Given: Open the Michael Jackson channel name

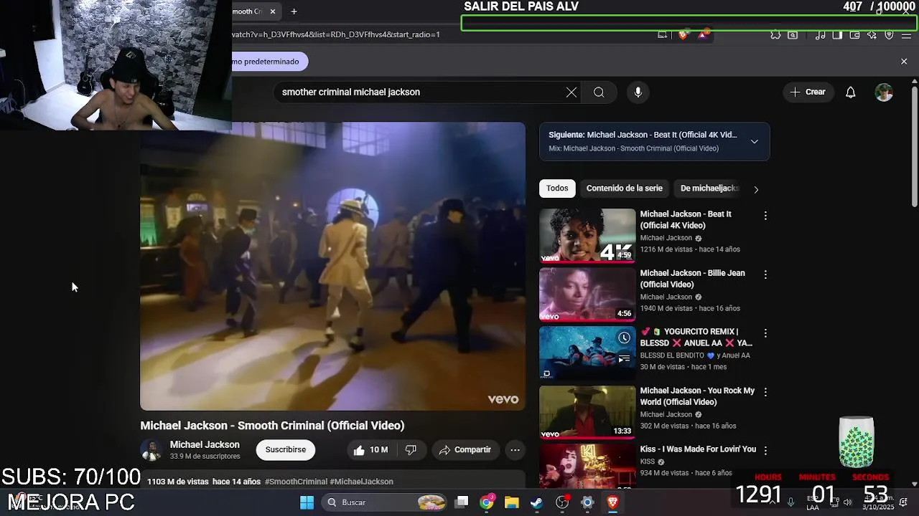Looking at the screenshot, I should [205, 444].
